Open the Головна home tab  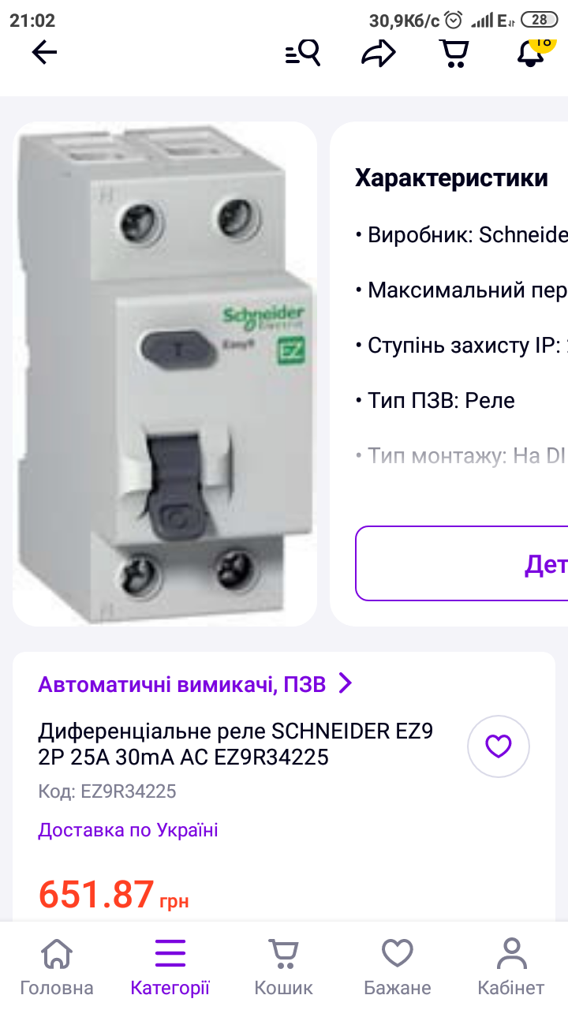pos(57,967)
